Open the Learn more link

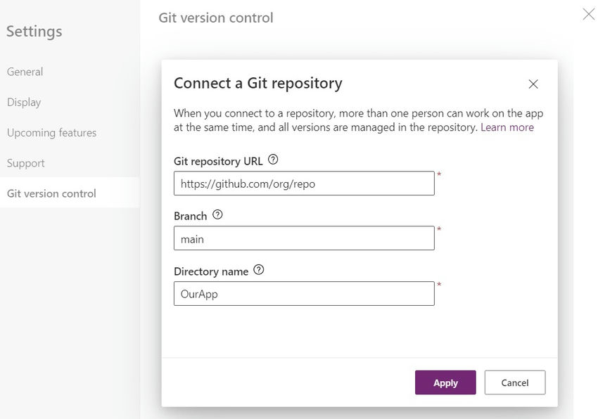(x=507, y=127)
